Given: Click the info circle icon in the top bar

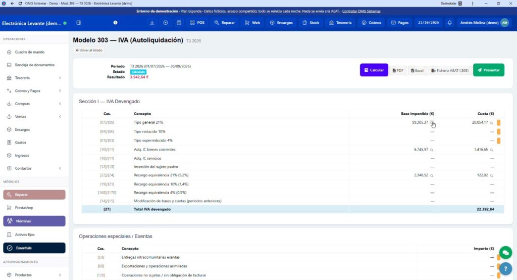Looking at the screenshot, I should click(116, 23).
